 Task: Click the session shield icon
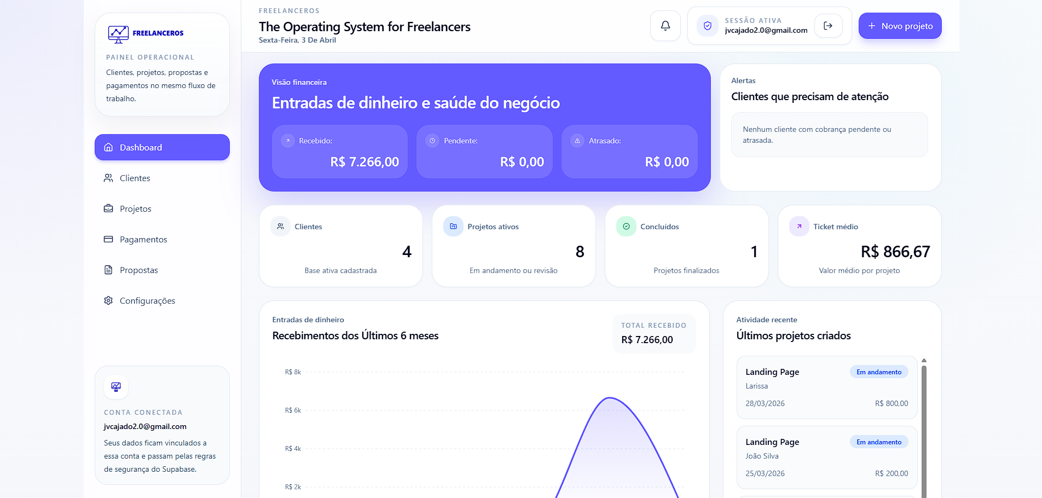(x=708, y=26)
